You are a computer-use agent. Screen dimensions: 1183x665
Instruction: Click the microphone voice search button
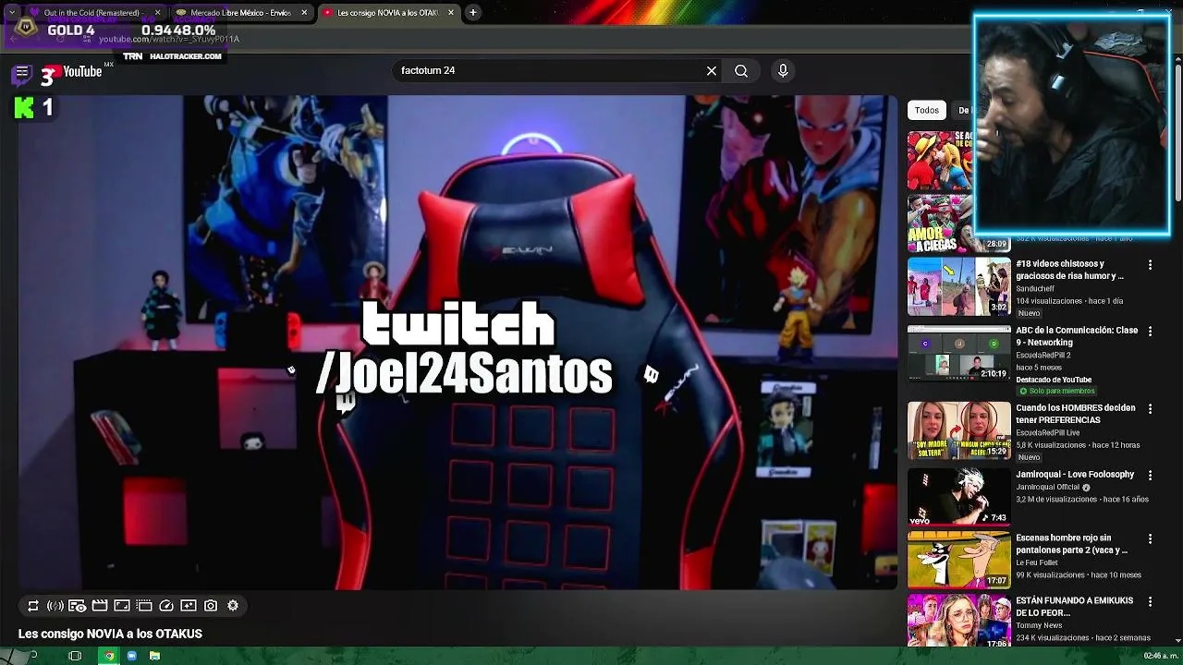pos(783,70)
